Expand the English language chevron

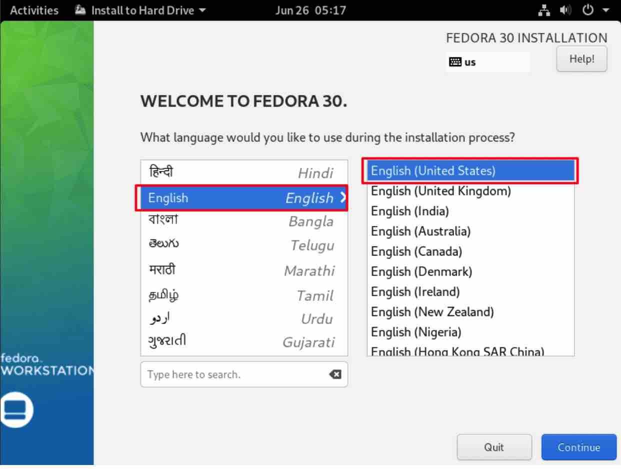(x=342, y=197)
